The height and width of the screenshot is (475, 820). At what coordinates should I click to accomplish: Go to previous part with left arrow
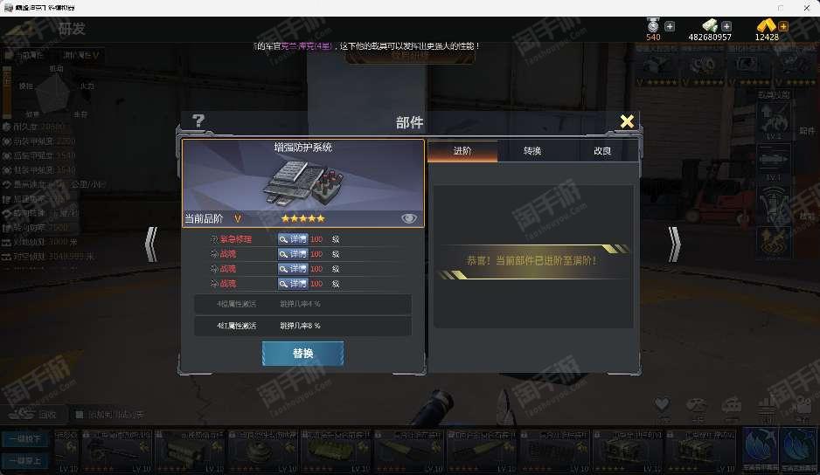151,244
